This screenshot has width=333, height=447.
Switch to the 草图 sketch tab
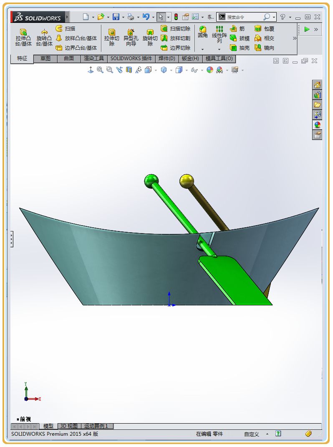tap(45, 58)
